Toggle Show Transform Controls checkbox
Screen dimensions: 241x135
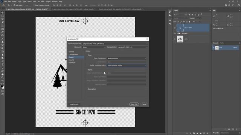[34, 5]
